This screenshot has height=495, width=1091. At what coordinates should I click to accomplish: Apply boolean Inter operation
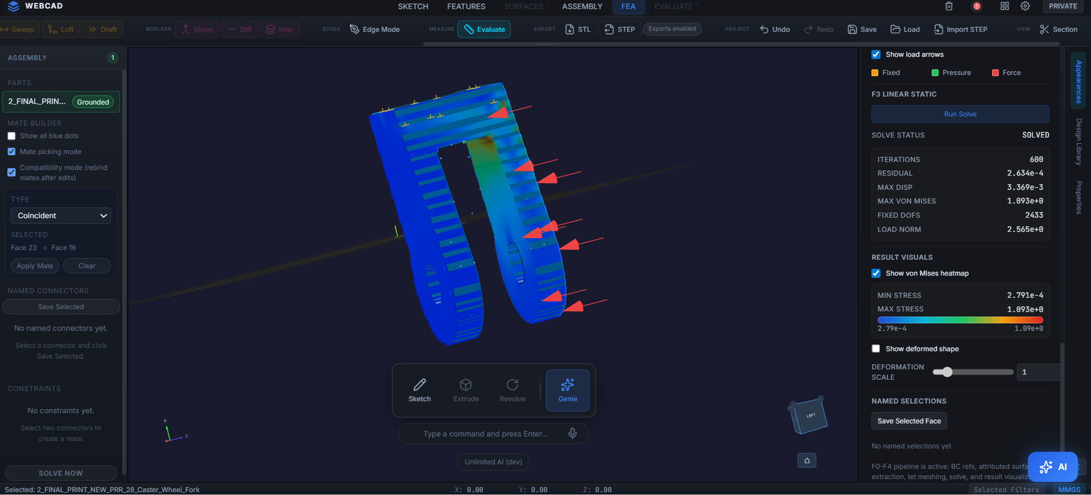279,30
